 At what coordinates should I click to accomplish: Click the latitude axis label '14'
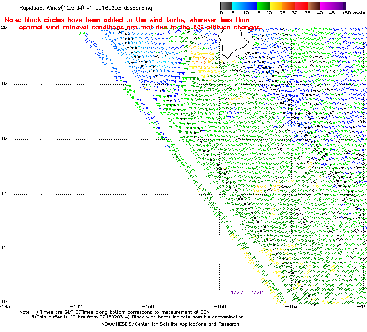4,193
